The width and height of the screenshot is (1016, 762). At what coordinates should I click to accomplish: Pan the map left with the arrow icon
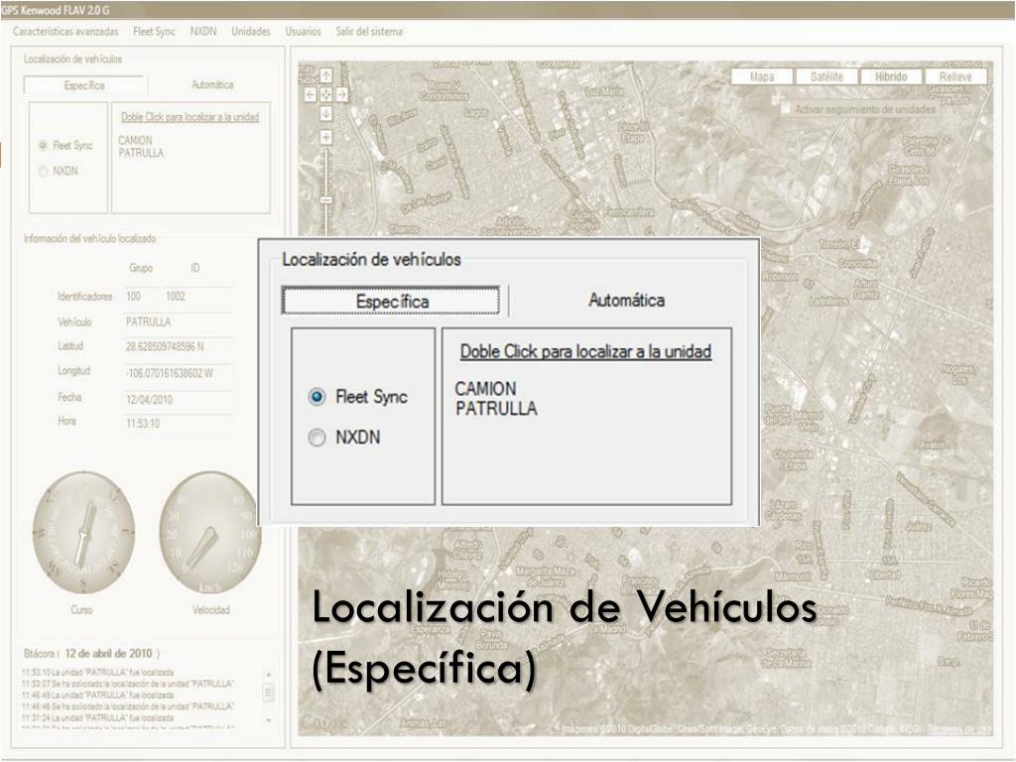click(311, 94)
